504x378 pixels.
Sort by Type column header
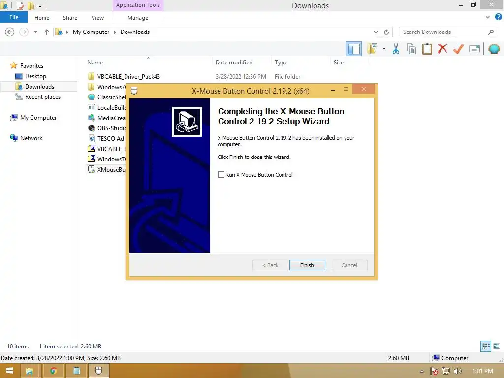tap(281, 63)
